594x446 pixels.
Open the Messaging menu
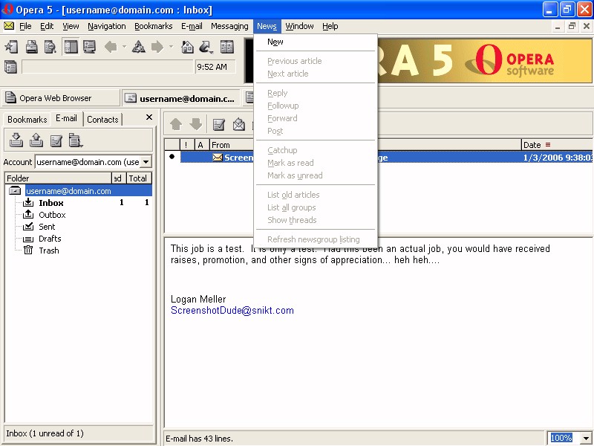pyautogui.click(x=229, y=26)
